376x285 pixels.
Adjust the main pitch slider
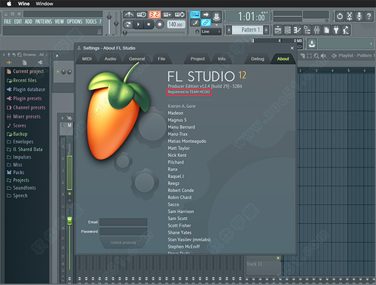click(116, 23)
